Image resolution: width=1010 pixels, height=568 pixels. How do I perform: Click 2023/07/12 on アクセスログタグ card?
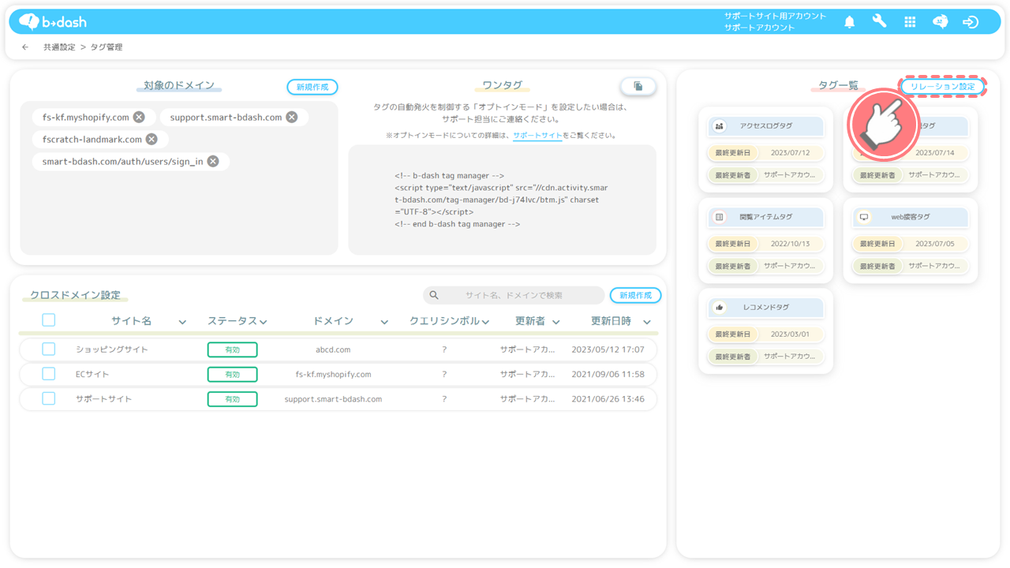[x=790, y=153]
